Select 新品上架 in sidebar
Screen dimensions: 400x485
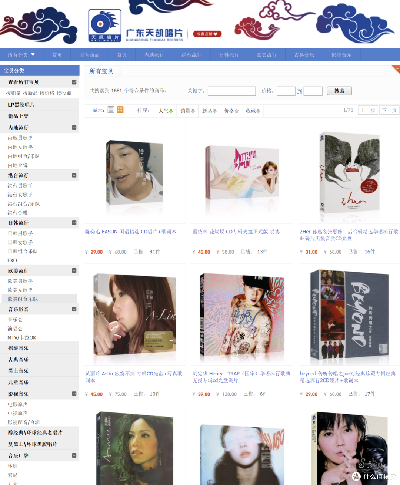click(x=19, y=116)
